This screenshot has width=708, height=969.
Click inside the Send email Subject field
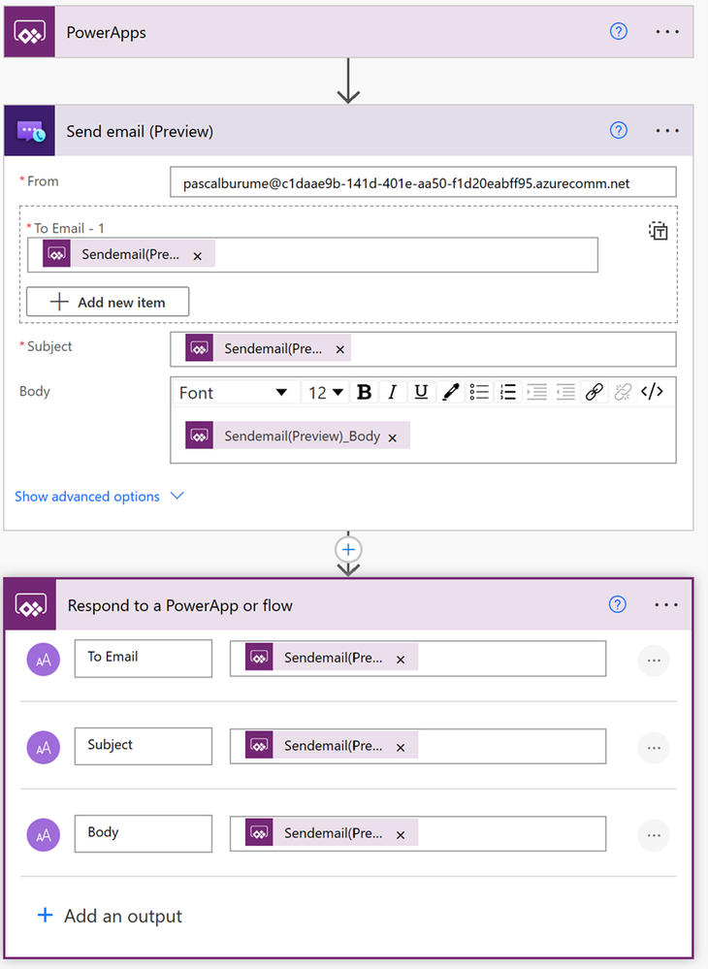[423, 349]
